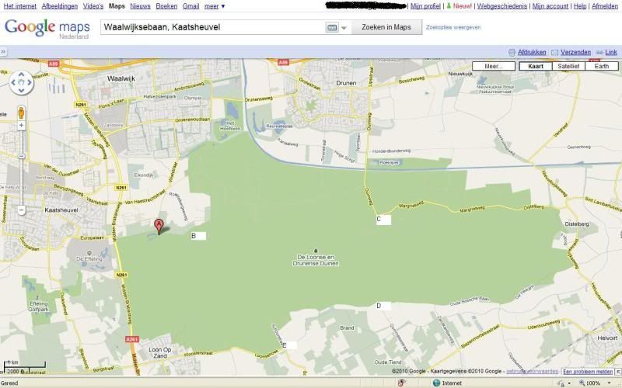
Task: Click Een probleem melden link
Action: 588,372
